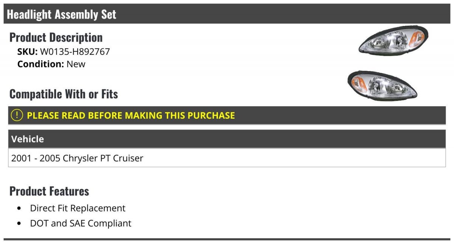Select the SKU number W0135-H892767
Screen dimensions: 454x244
[75, 52]
